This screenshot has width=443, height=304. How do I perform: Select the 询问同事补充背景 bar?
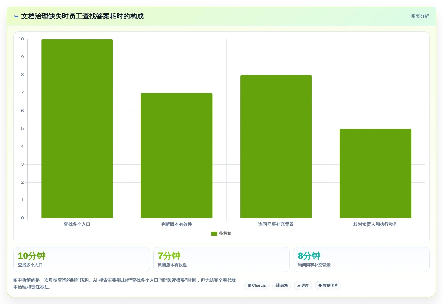point(276,147)
